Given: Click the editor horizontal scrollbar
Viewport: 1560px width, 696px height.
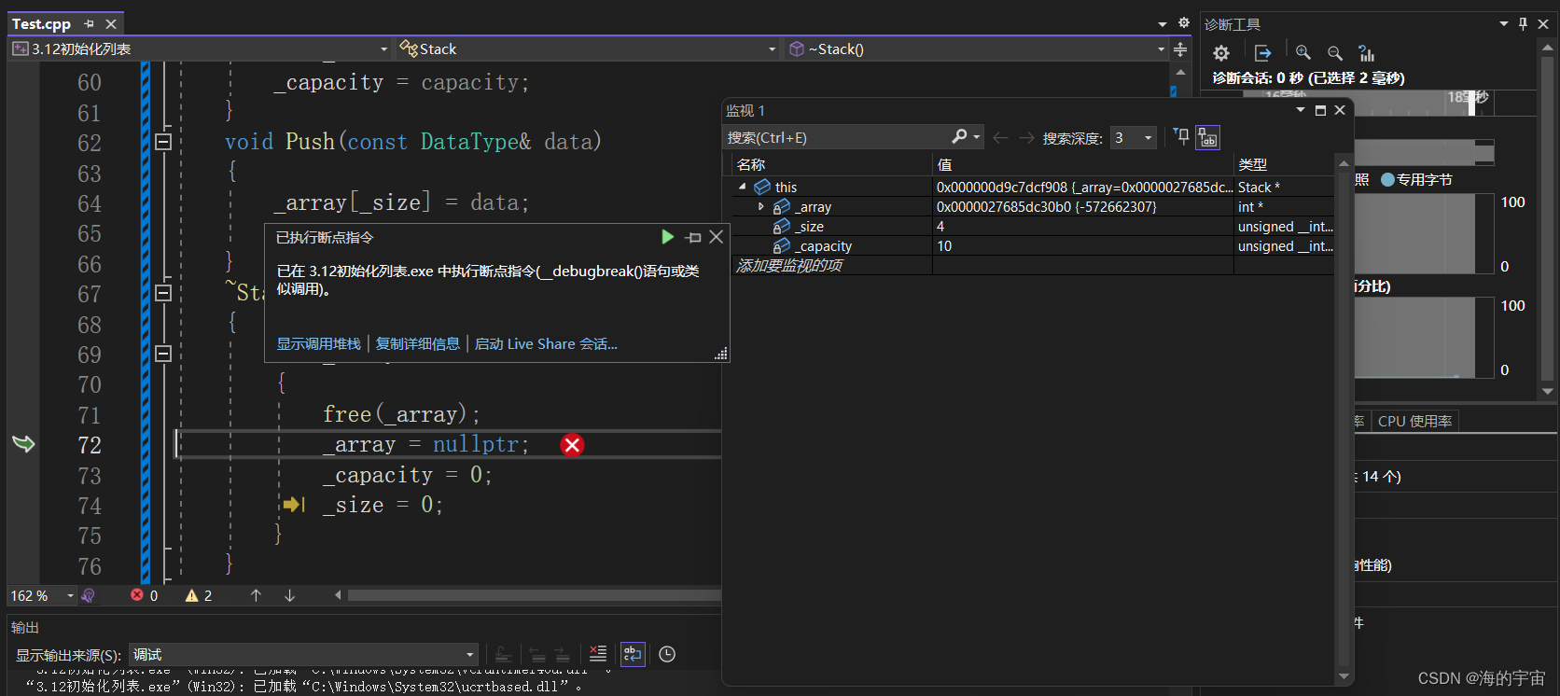Looking at the screenshot, I should pyautogui.click(x=534, y=595).
